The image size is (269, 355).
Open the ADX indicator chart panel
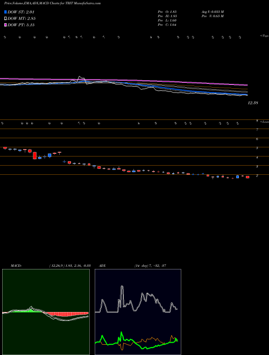pyautogui.click(x=138, y=312)
